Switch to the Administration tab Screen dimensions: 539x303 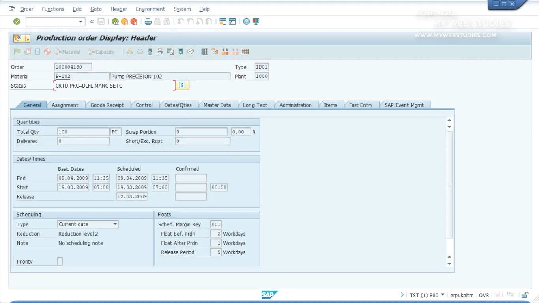point(296,105)
